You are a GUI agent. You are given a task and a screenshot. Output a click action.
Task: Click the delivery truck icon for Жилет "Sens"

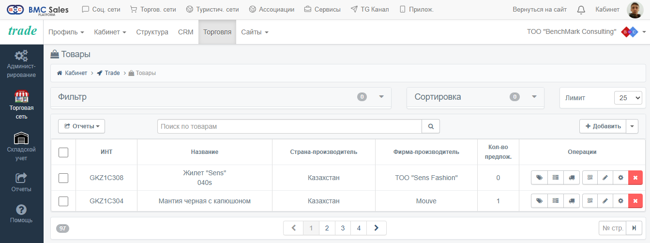(x=572, y=178)
